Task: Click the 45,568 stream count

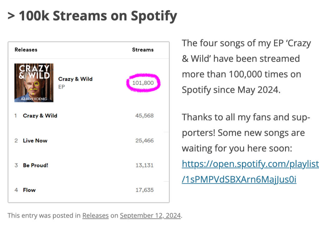Action: coord(144,116)
